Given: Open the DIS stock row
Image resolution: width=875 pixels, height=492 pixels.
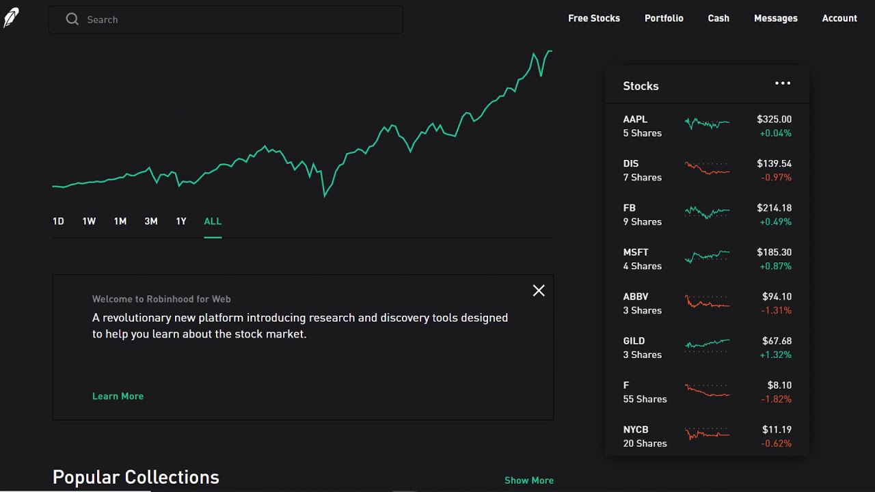Looking at the screenshot, I should (x=708, y=170).
